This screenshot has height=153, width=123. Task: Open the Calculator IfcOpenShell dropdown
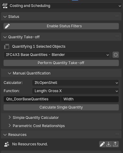tap(75, 83)
